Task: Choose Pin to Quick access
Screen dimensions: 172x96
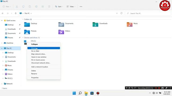Action: (x=44, y=60)
